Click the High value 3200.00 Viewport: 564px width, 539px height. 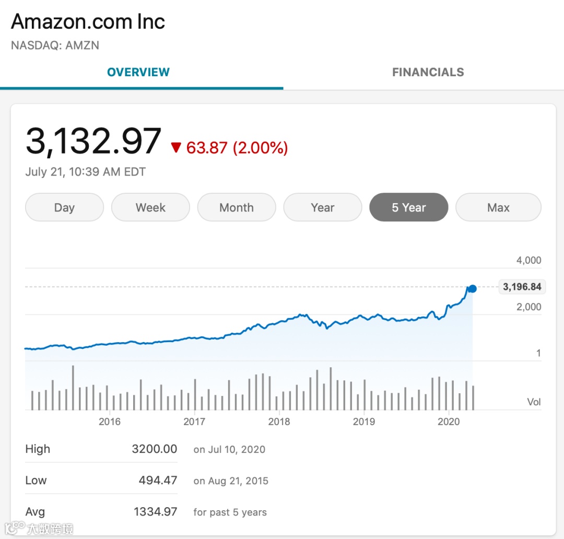pyautogui.click(x=154, y=449)
